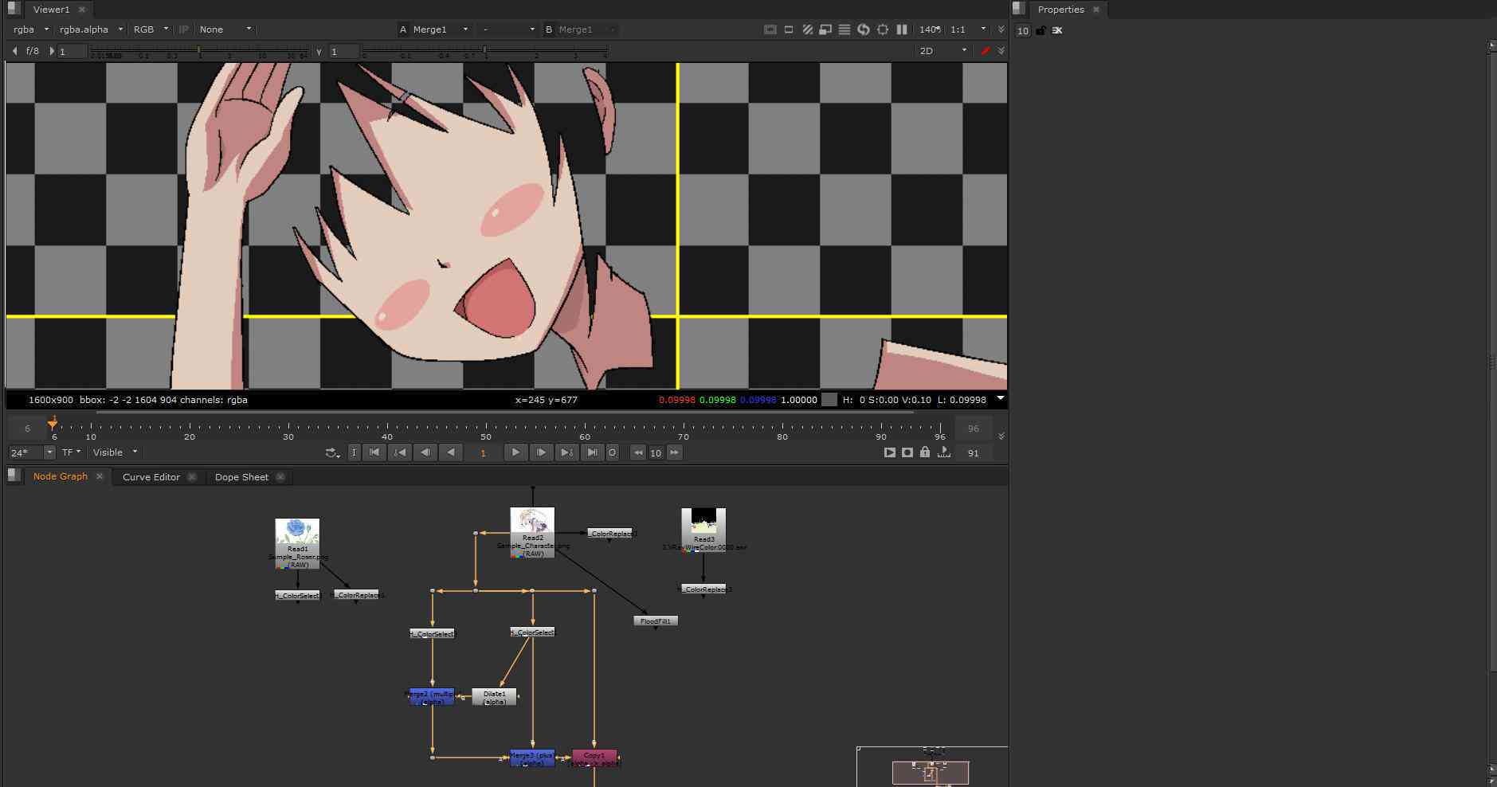Select the Viewer1 tab
Screen dimensions: 1497x787
point(51,10)
